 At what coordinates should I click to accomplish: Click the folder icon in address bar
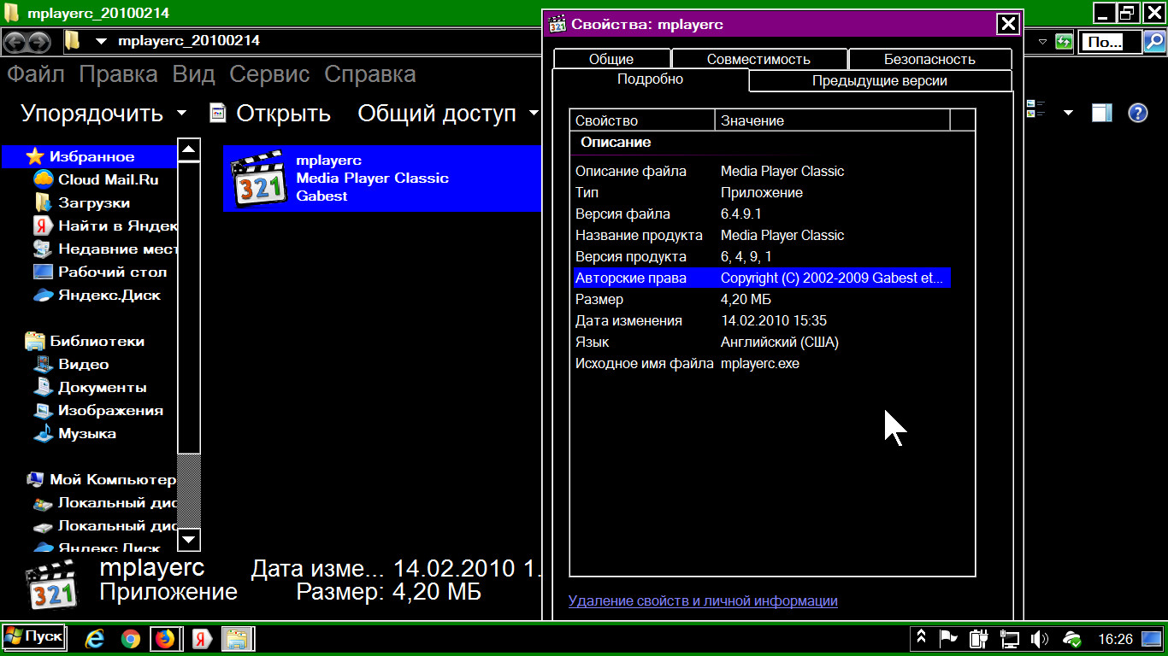coord(74,41)
